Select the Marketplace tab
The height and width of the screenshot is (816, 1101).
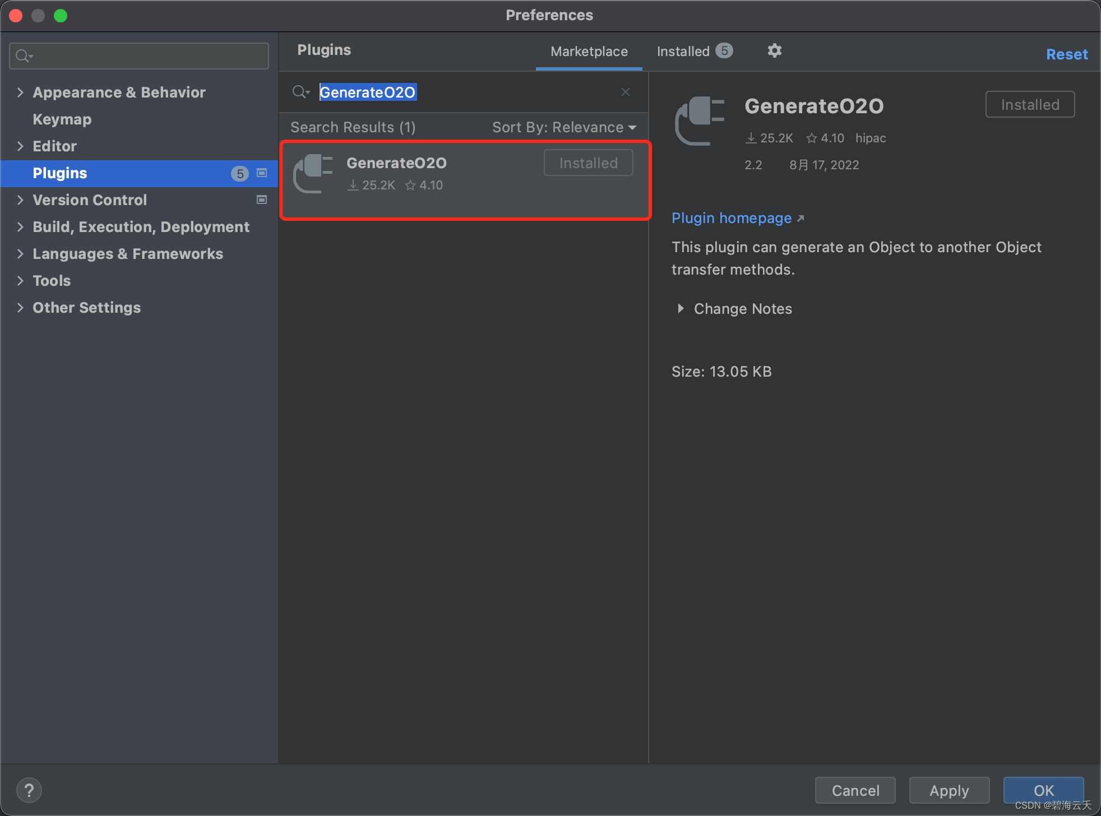589,52
